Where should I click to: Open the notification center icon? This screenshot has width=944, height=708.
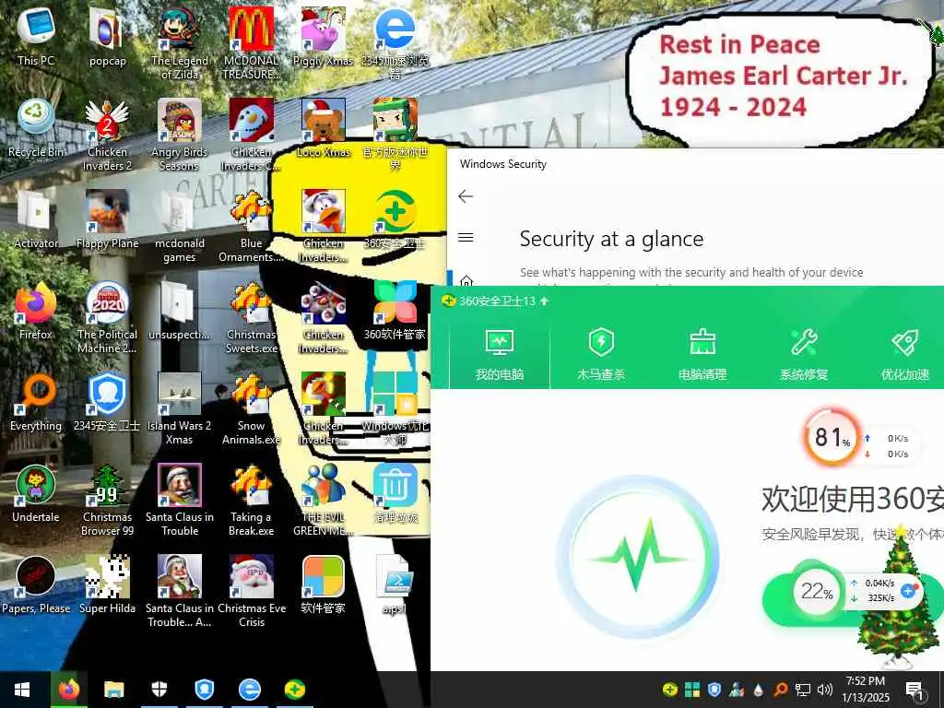(x=914, y=690)
